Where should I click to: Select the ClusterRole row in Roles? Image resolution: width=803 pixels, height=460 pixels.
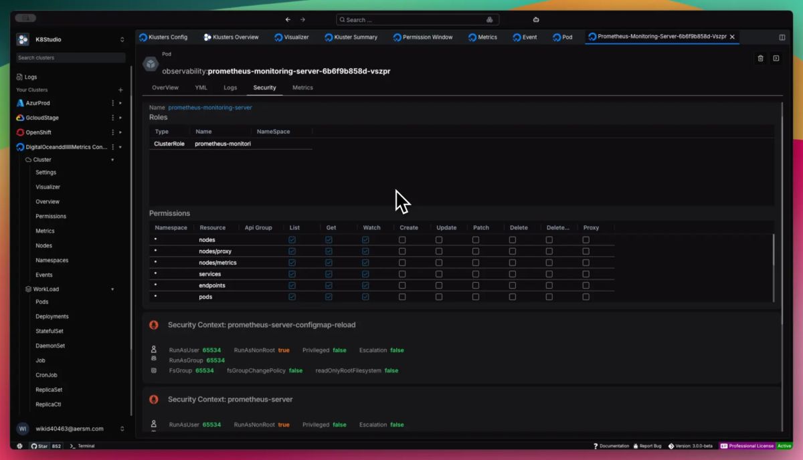[x=231, y=144]
